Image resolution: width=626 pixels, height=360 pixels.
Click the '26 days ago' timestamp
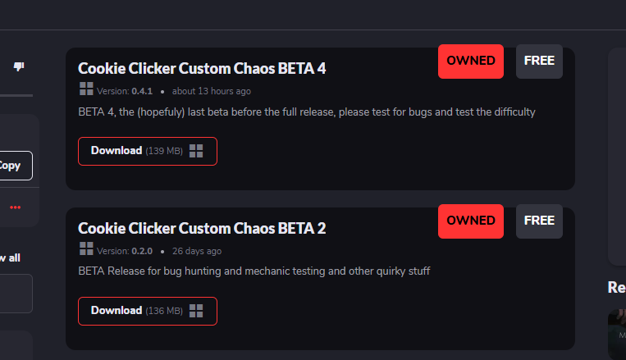[197, 251]
